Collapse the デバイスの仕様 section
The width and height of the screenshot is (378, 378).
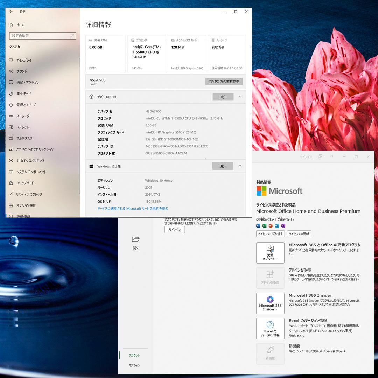(x=240, y=97)
